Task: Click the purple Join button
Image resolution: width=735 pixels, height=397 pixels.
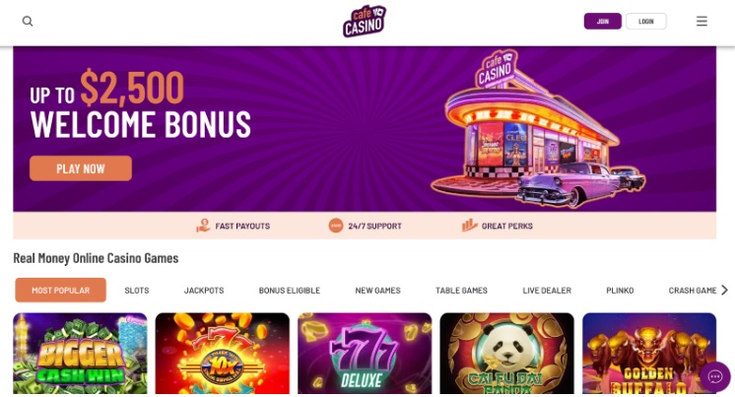Action: click(602, 21)
